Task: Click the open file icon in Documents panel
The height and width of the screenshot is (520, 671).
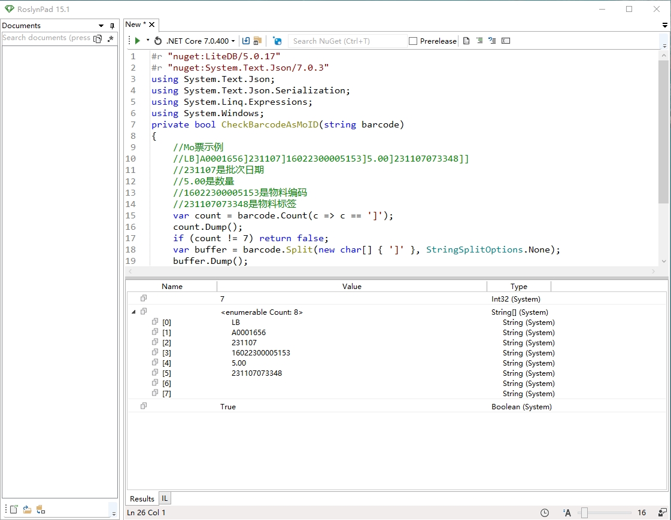Action: click(27, 509)
